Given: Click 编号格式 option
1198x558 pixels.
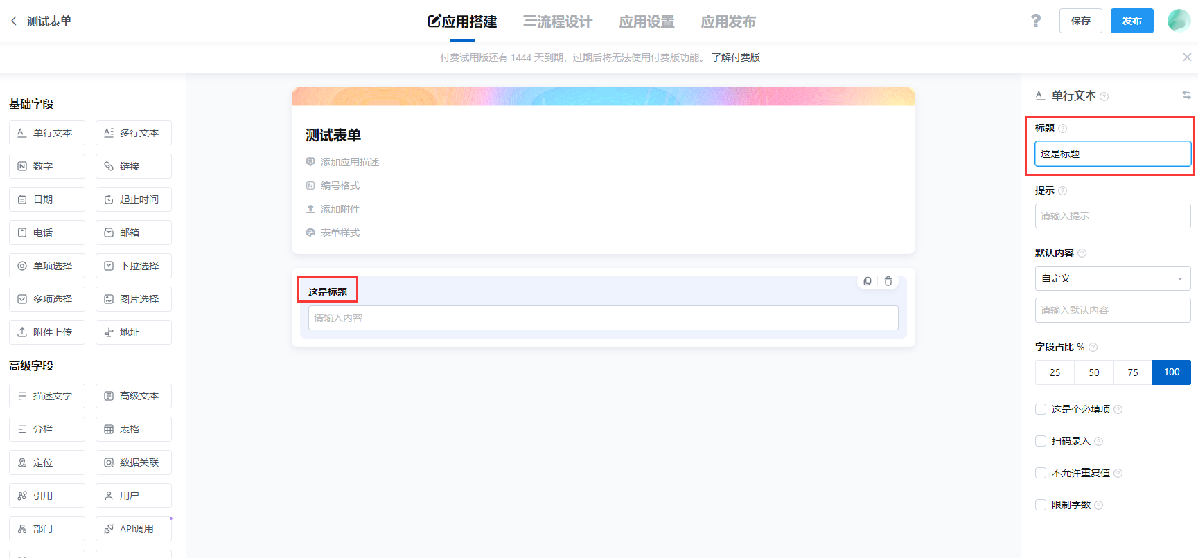Looking at the screenshot, I should coord(333,186).
